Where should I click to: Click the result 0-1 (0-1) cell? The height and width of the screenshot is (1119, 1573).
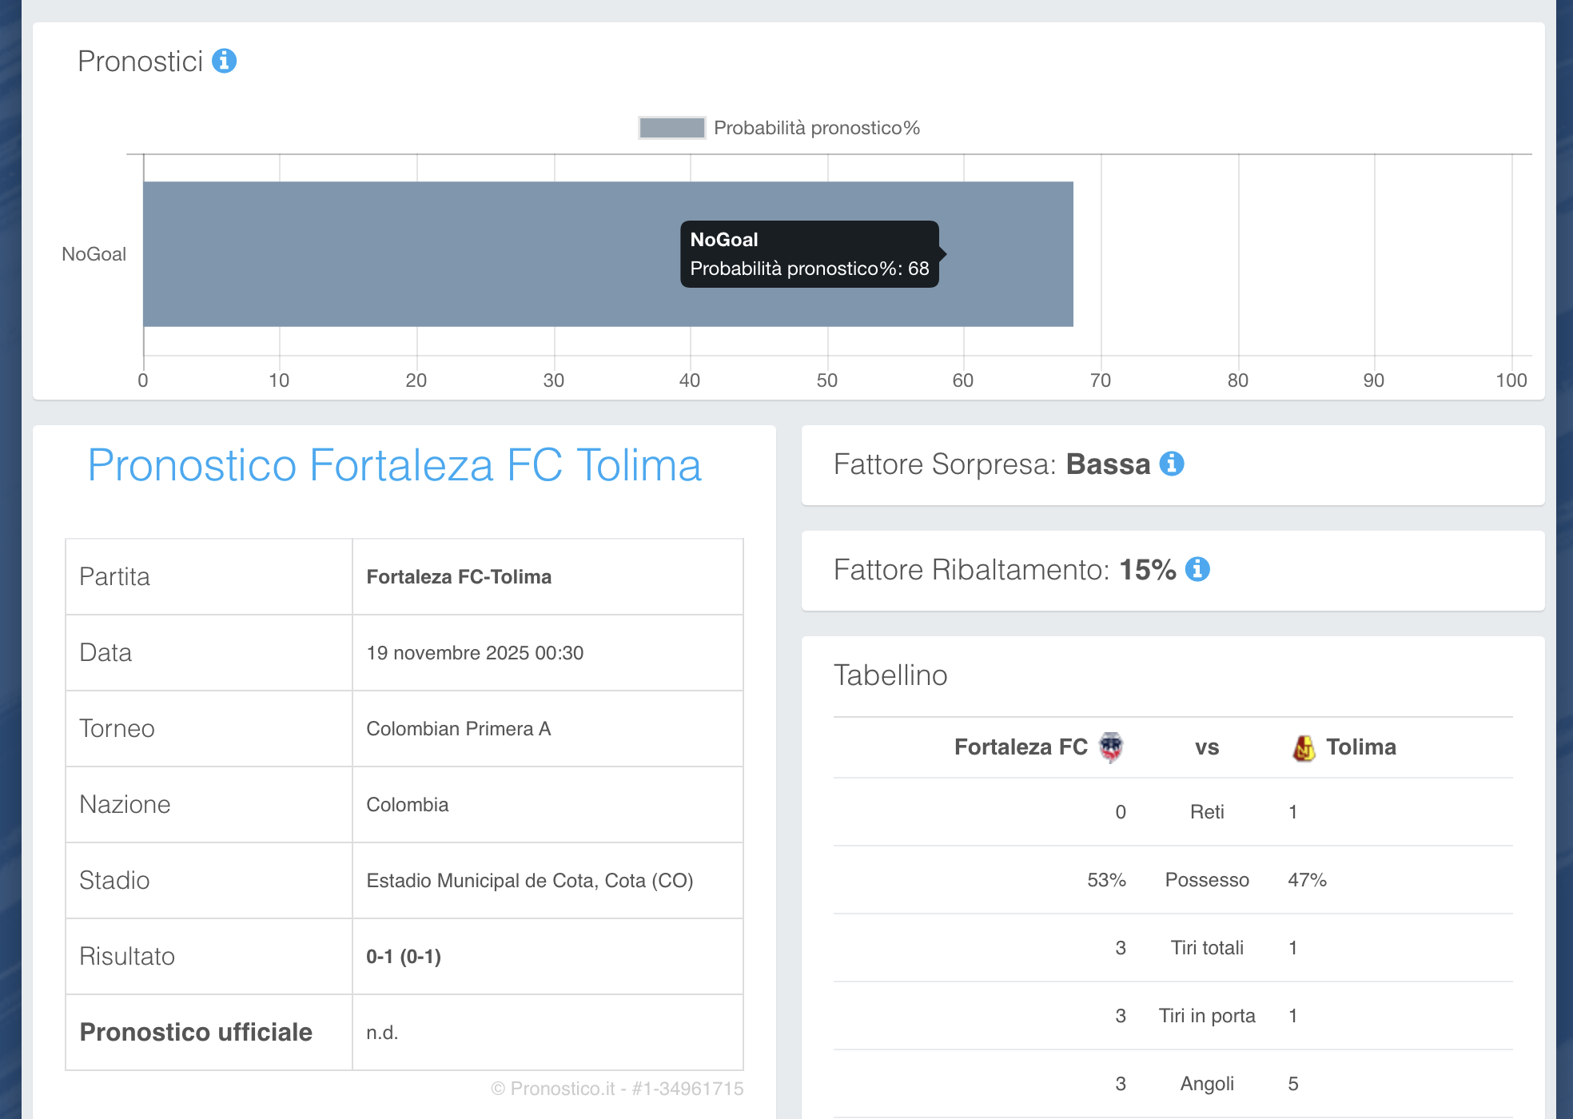coord(403,957)
